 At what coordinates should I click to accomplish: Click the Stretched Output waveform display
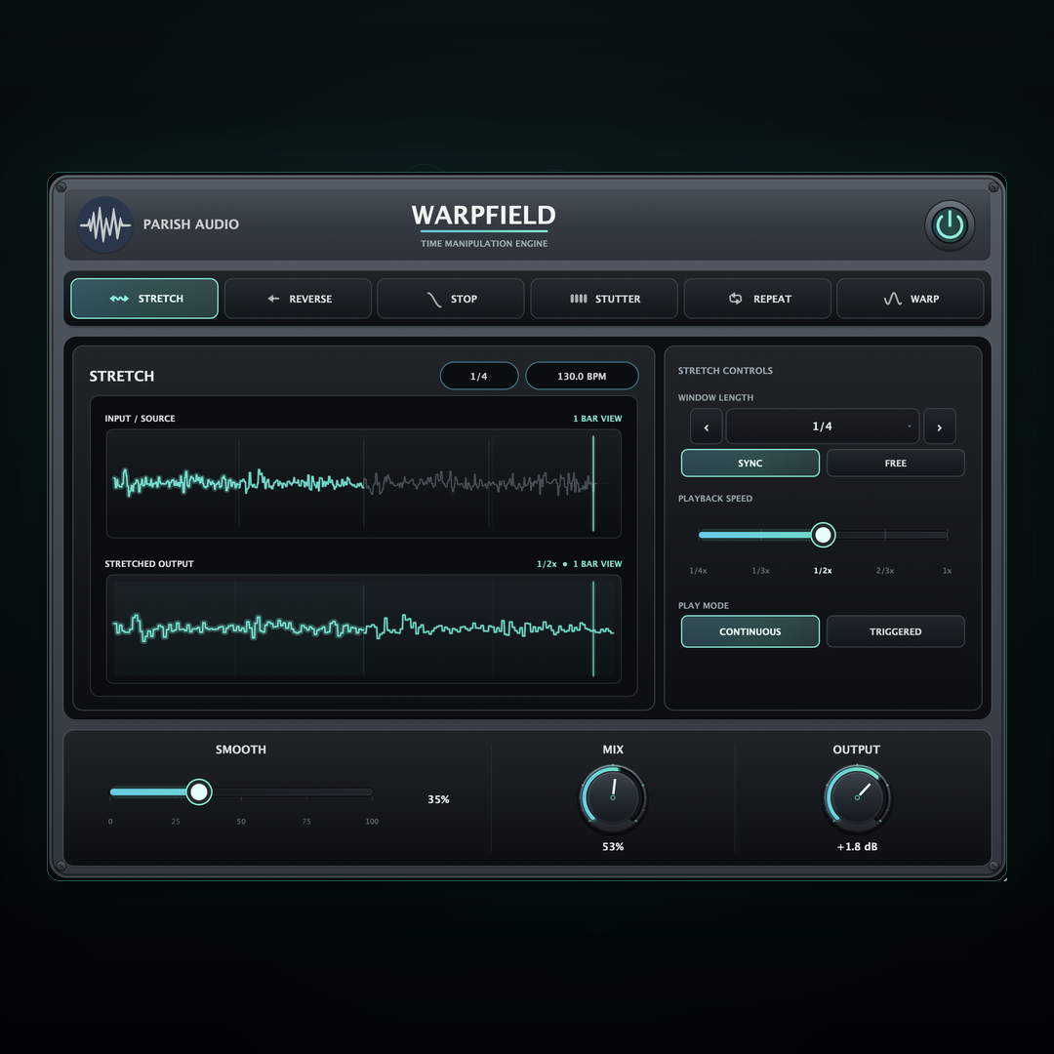coord(364,629)
